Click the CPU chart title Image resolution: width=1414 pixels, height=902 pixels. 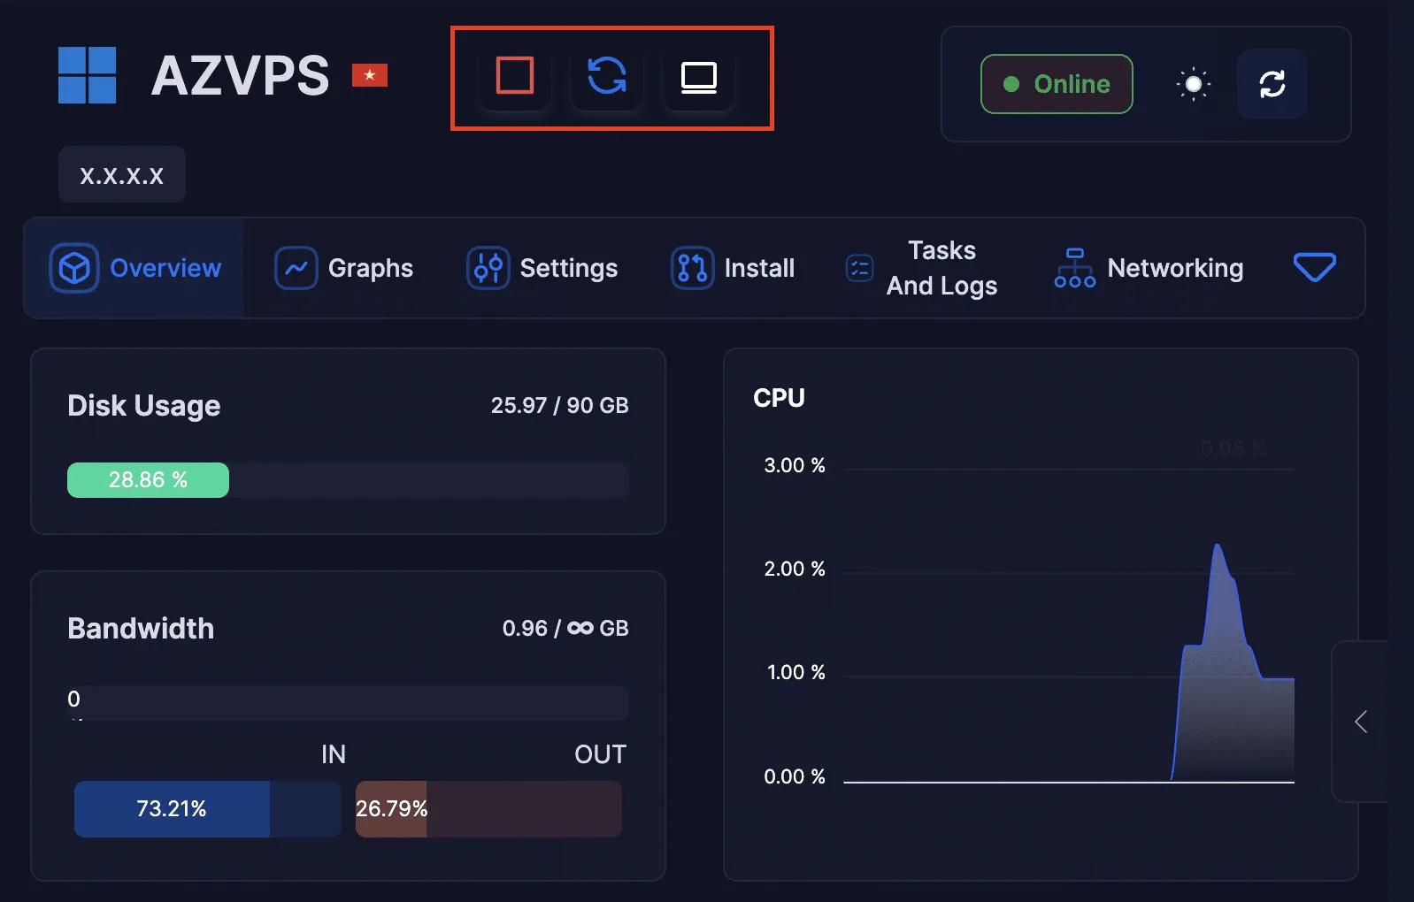coord(779,398)
